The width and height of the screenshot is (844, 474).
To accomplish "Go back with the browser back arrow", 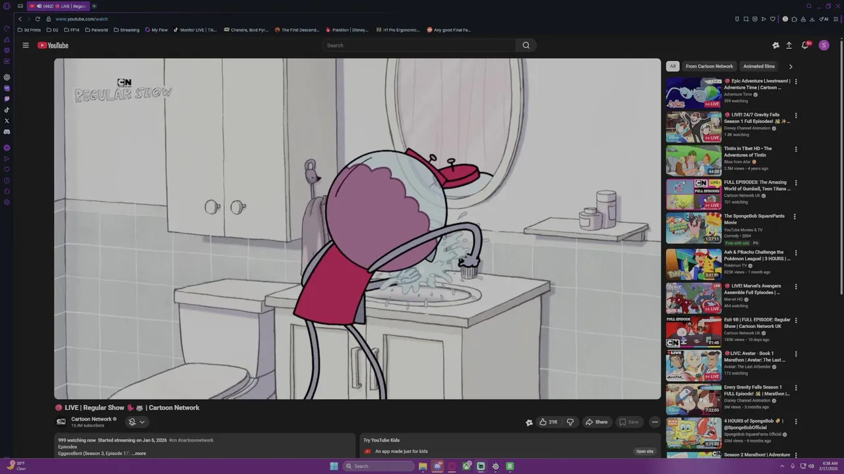I will (x=20, y=19).
